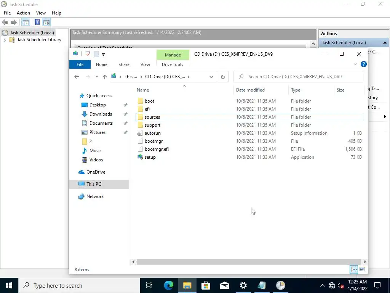Click the Task Scheduler toolbar help icon
Screen dimensions: 390x293
click(x=37, y=23)
